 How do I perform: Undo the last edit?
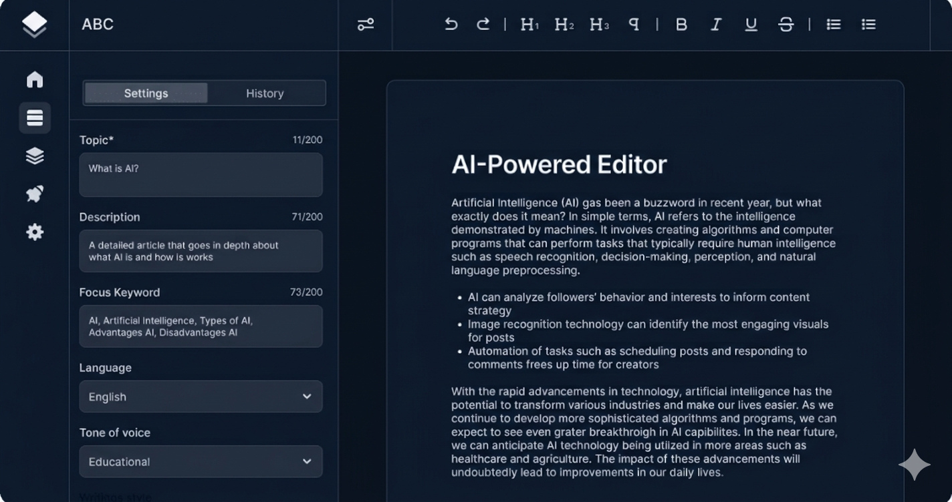(x=451, y=25)
